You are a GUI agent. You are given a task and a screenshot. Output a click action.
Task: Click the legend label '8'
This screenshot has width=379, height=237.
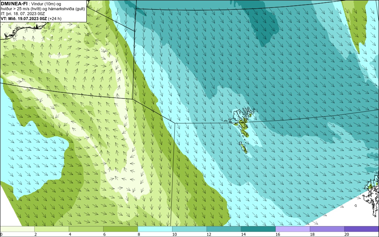pos(139,234)
